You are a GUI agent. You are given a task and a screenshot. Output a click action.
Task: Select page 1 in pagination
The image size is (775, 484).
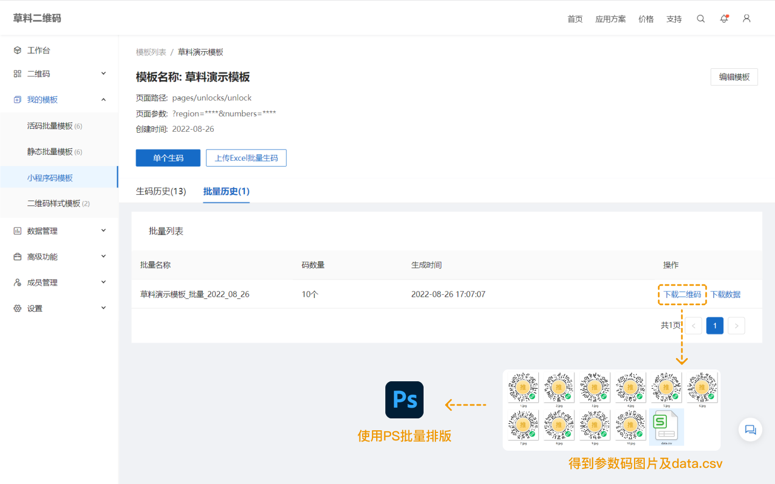pos(715,326)
